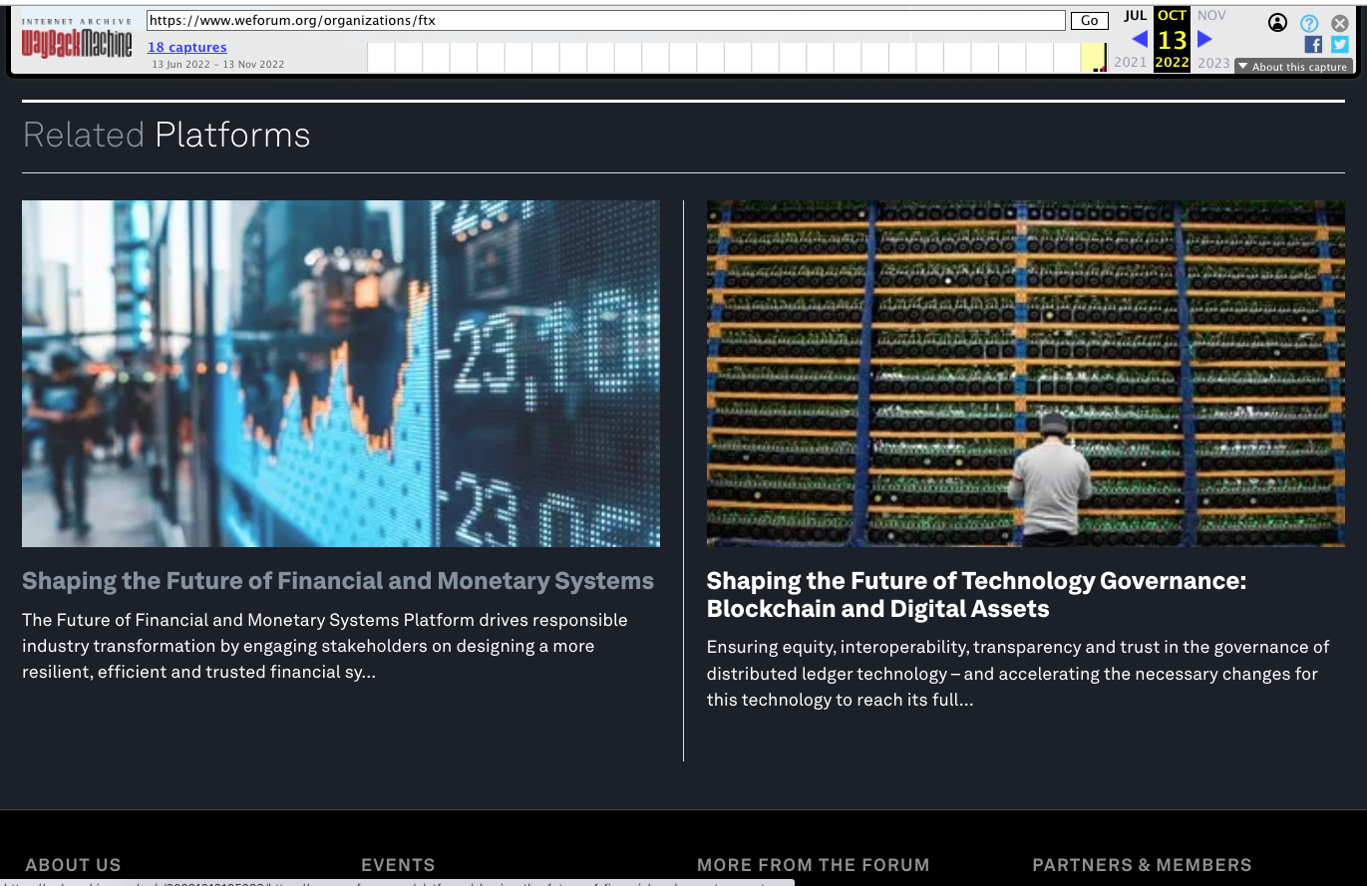
Task: Expand About this capture
Action: pos(1293,67)
